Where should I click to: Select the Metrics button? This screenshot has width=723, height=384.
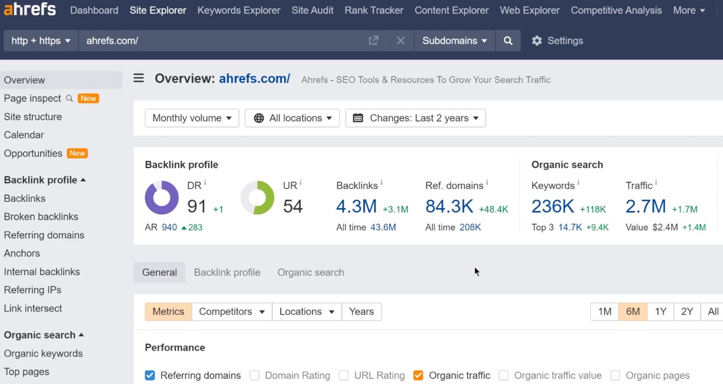pyautogui.click(x=168, y=312)
